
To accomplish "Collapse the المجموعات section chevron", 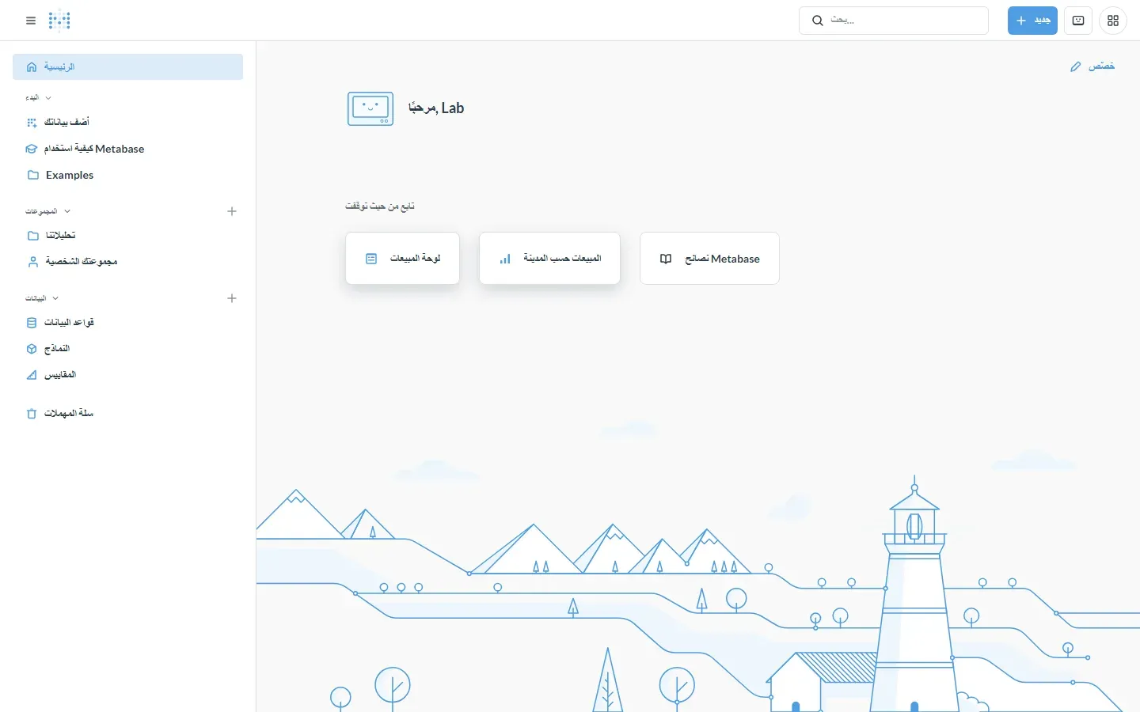I will click(67, 211).
